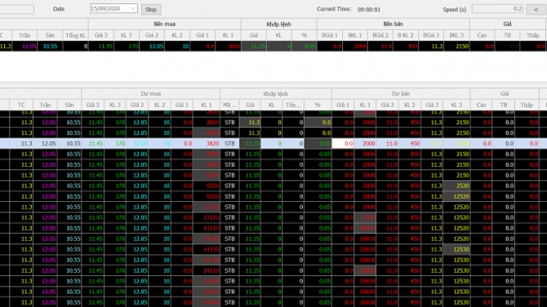Select 11.35 Giá in the 9020 row
The image size is (547, 307).
pos(250,164)
